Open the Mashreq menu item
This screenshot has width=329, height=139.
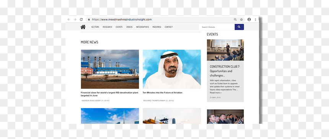(157, 27)
